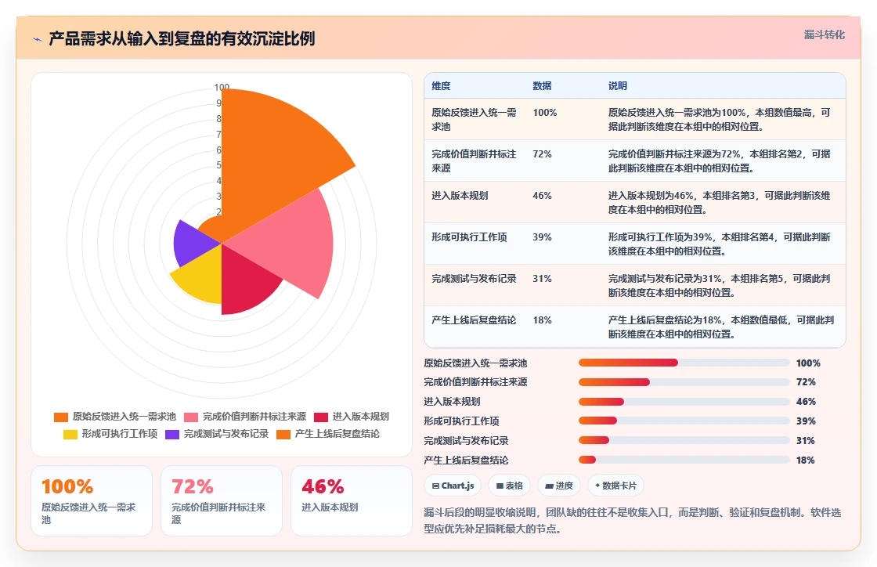Click progress label 产生上线后复盘结论
This screenshot has width=877, height=567.
(466, 460)
